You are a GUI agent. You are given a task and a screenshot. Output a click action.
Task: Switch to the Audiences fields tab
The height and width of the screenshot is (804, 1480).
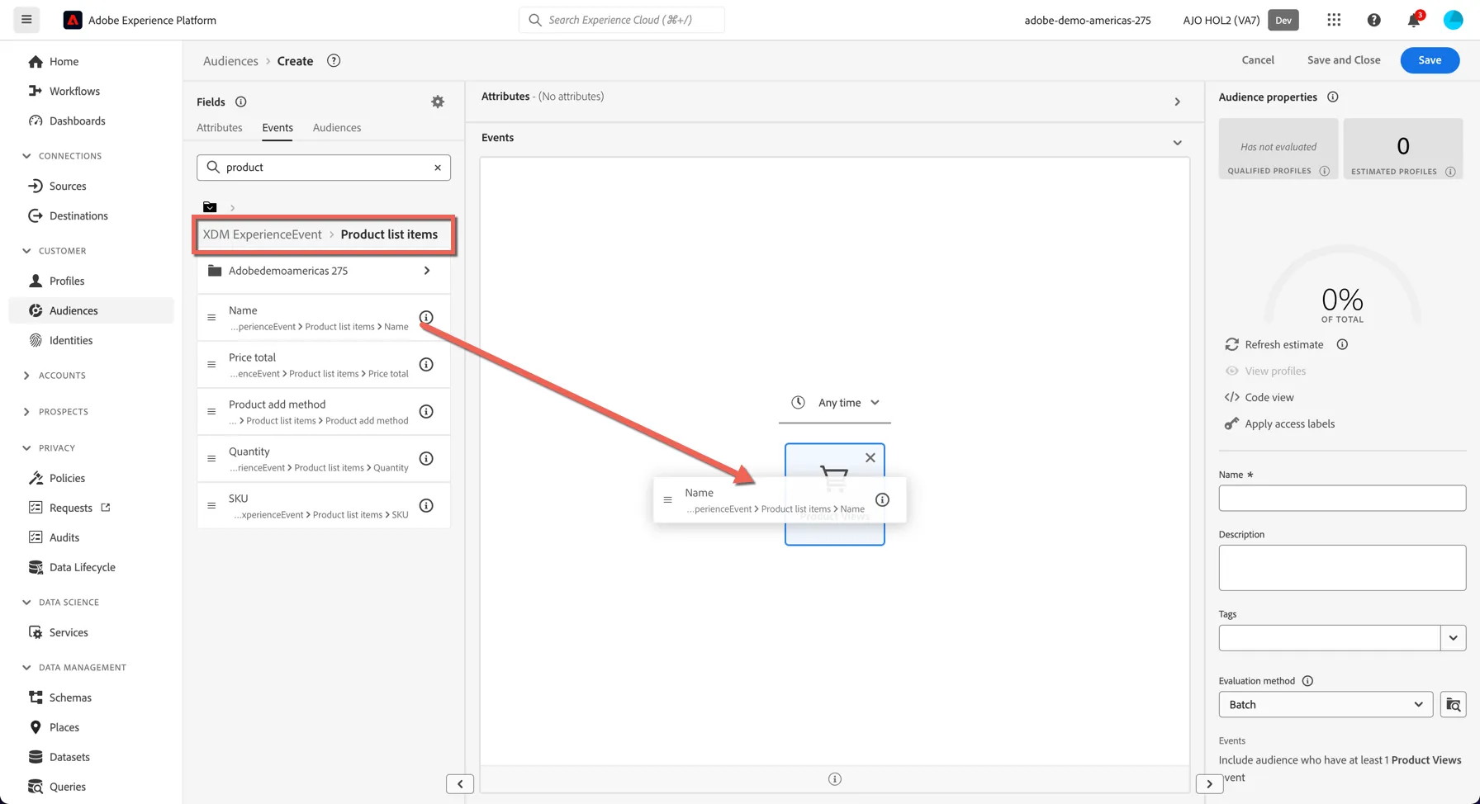[x=337, y=128]
